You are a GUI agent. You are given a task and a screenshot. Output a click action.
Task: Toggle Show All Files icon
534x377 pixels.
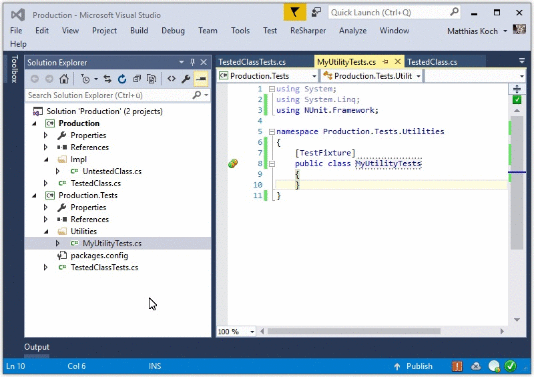[152, 79]
